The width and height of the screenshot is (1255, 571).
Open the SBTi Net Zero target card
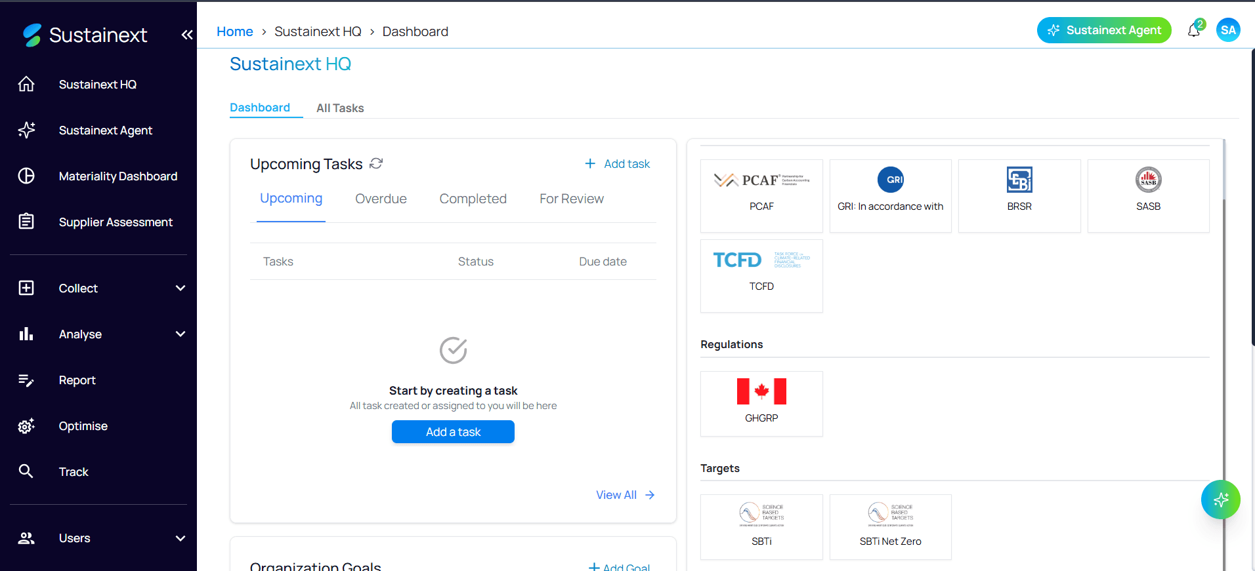coord(891,527)
